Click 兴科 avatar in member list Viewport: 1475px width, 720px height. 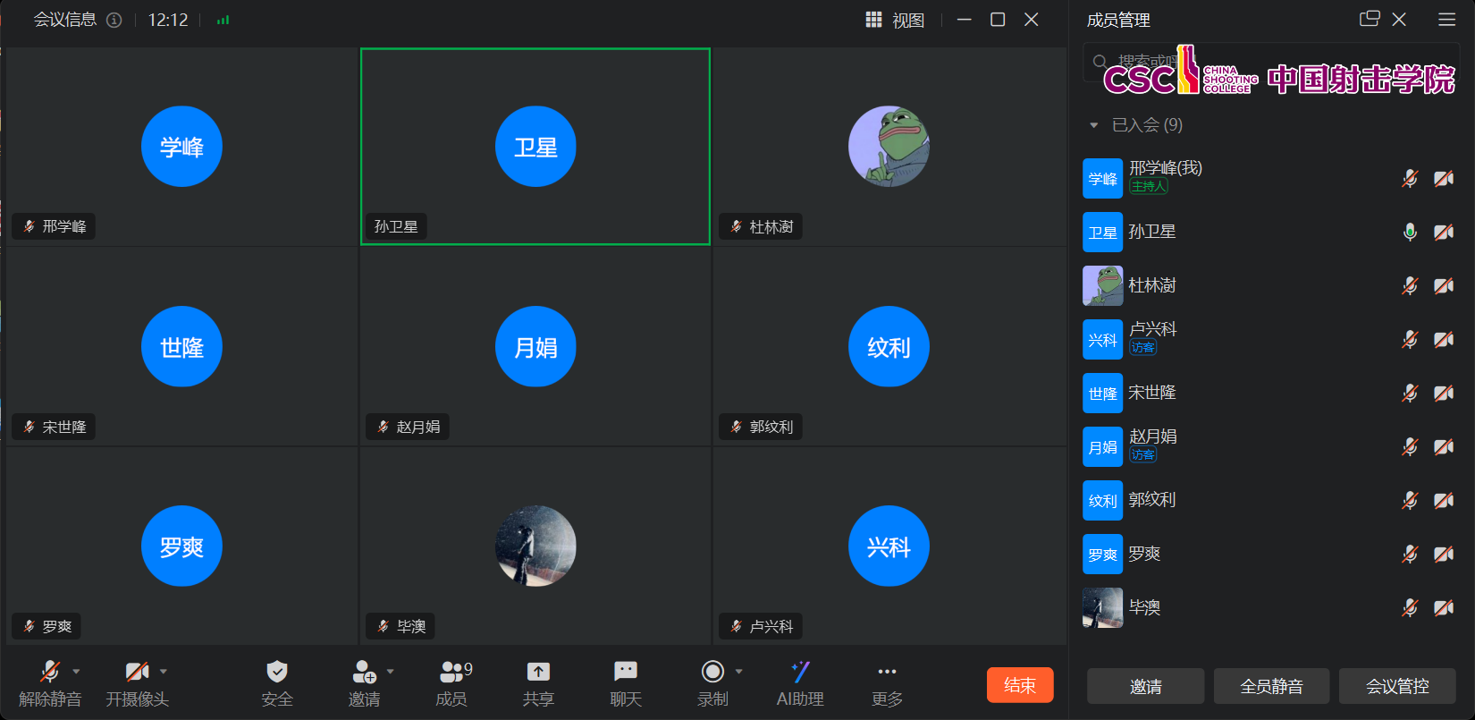1102,339
